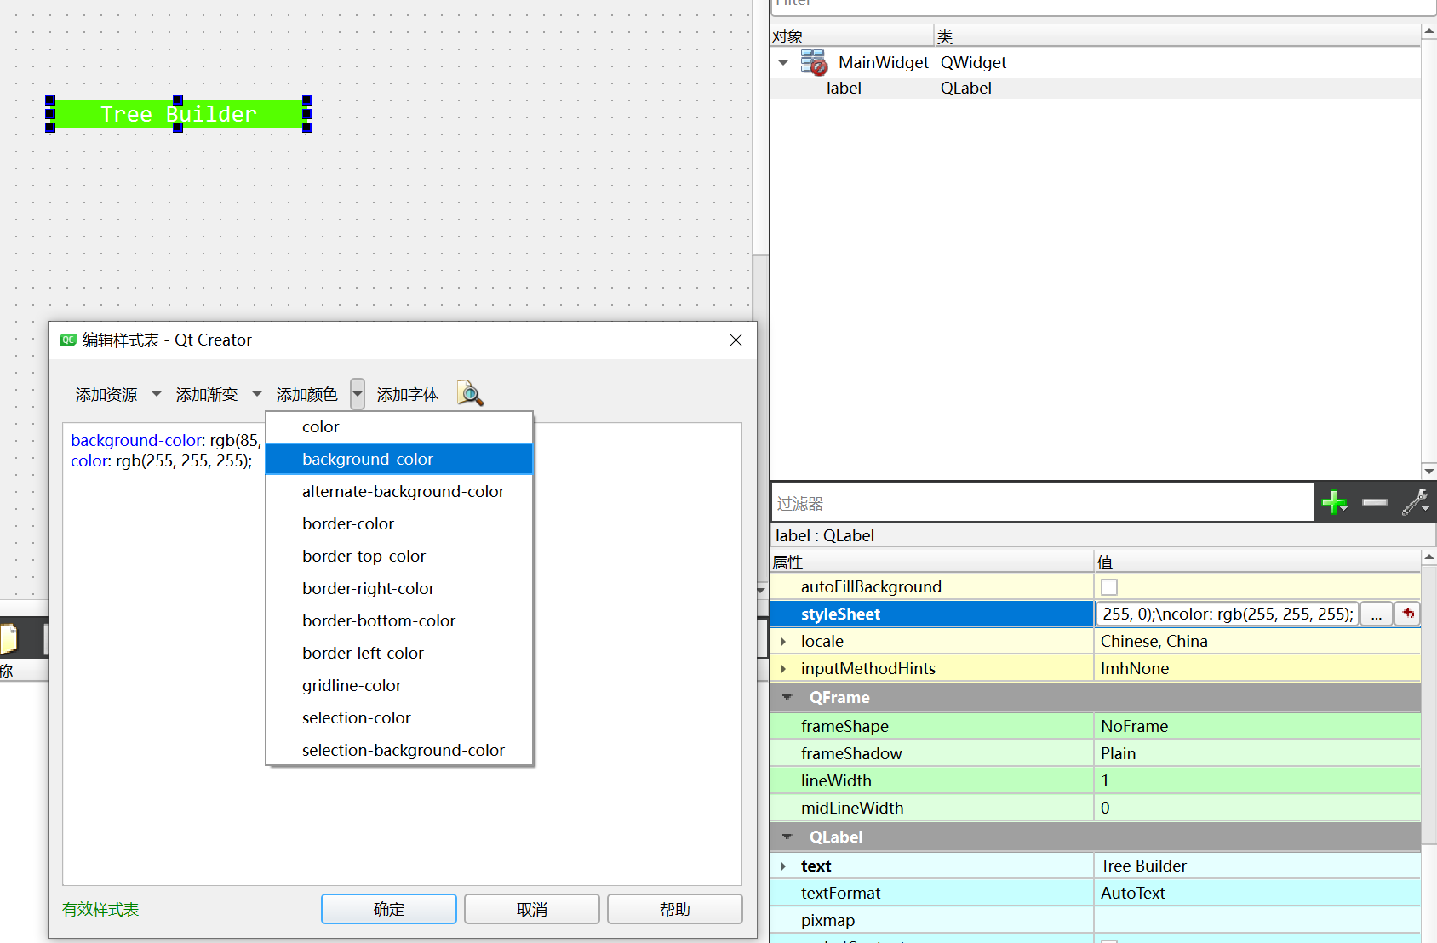Remove dynamic property with minus icon
This screenshot has width=1437, height=943.
[1375, 503]
